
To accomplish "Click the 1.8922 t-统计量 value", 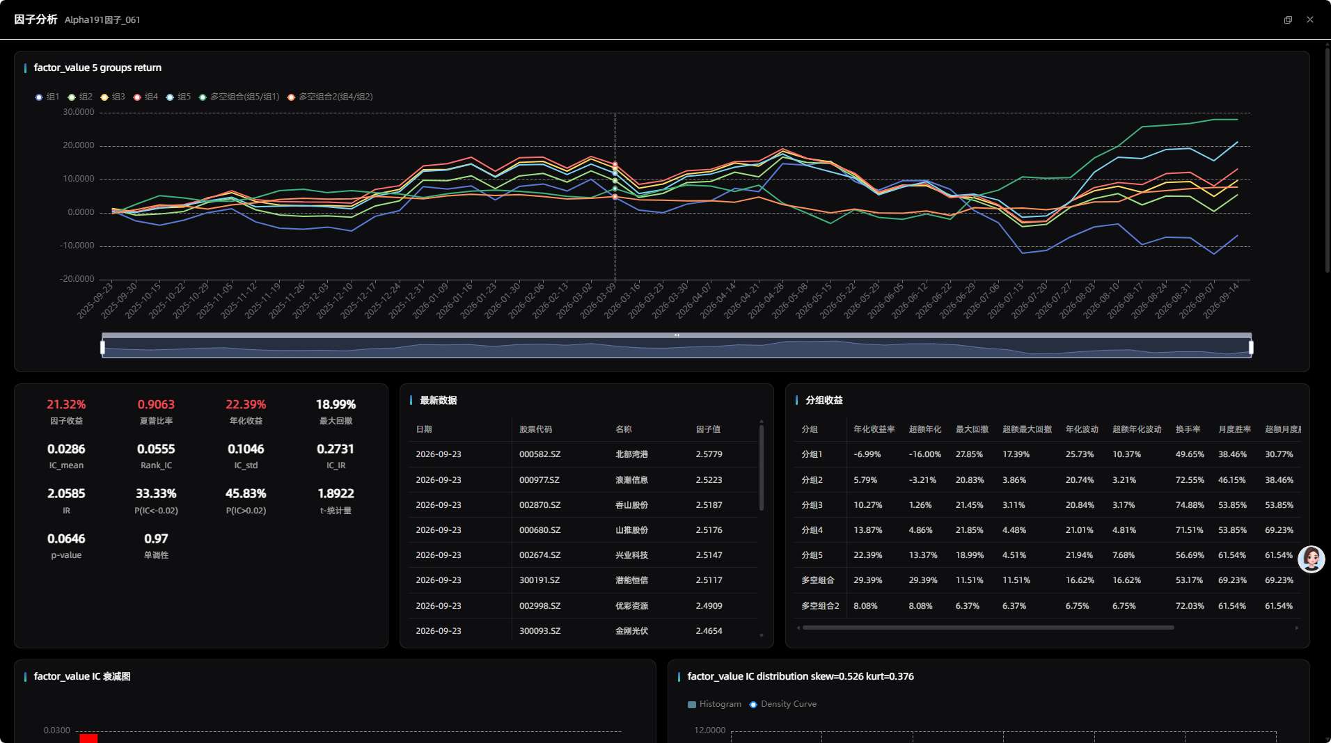I will tap(336, 493).
